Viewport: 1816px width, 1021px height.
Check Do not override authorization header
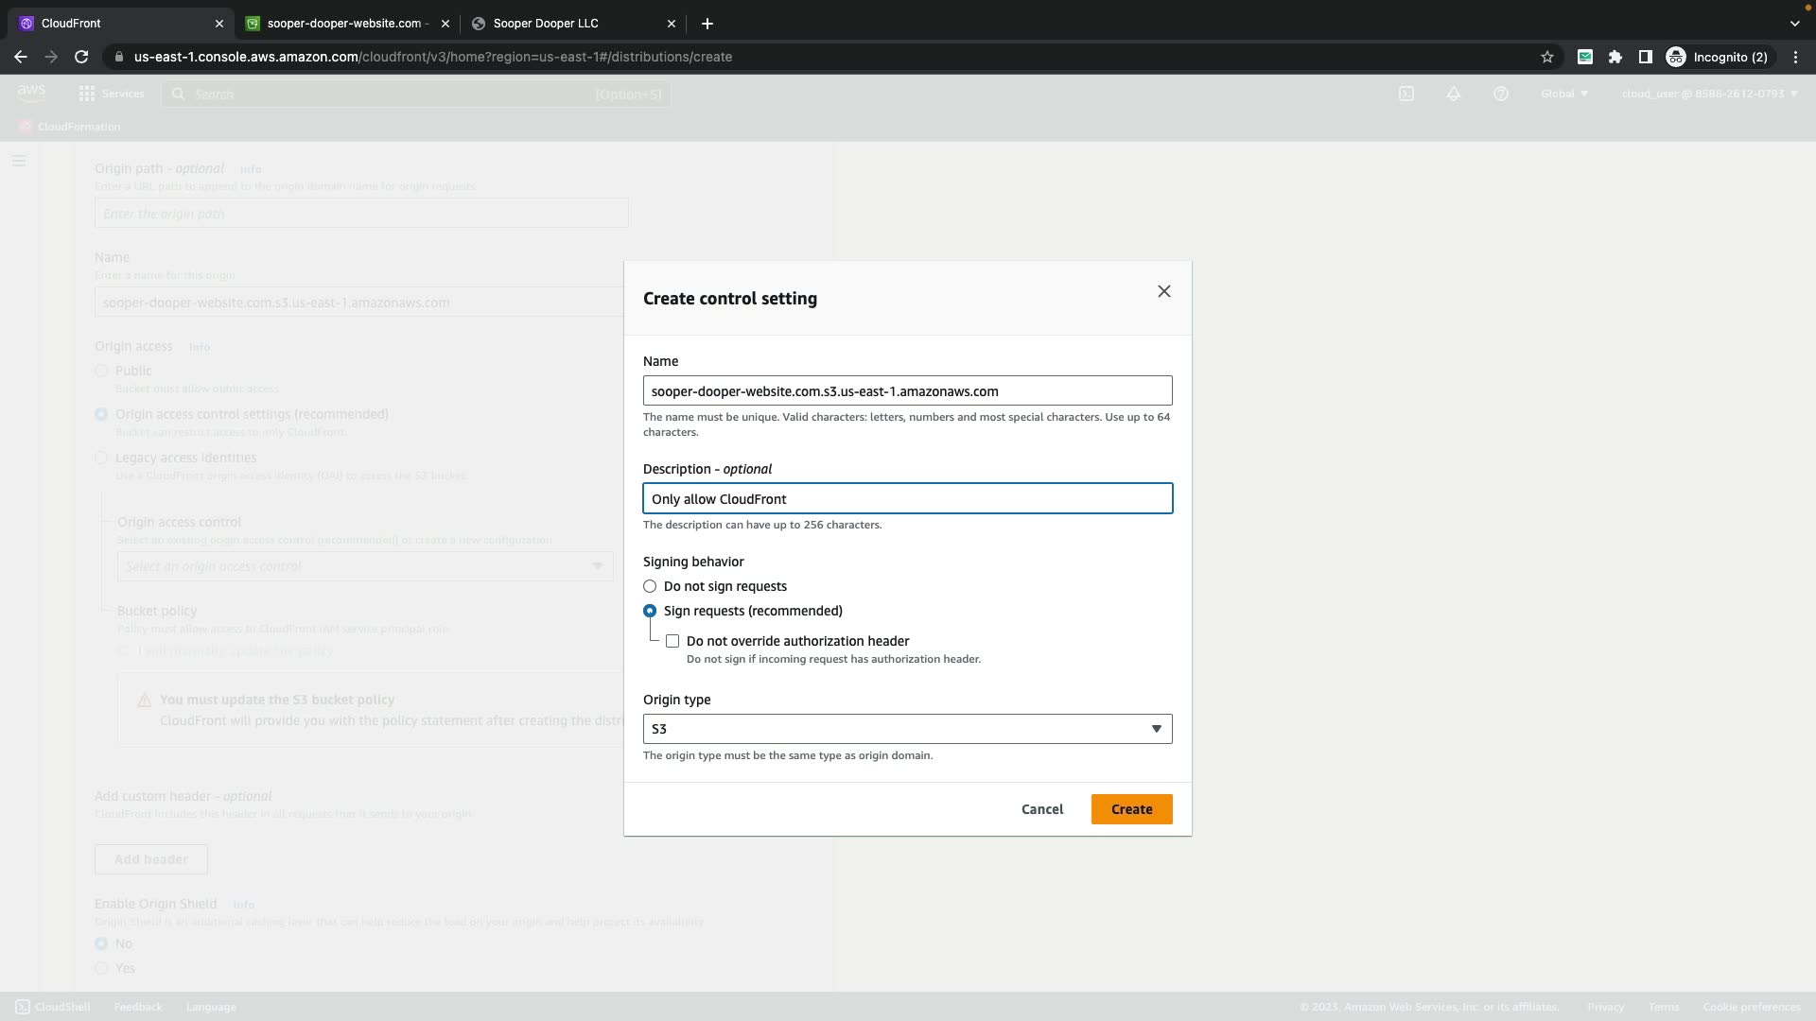(672, 641)
